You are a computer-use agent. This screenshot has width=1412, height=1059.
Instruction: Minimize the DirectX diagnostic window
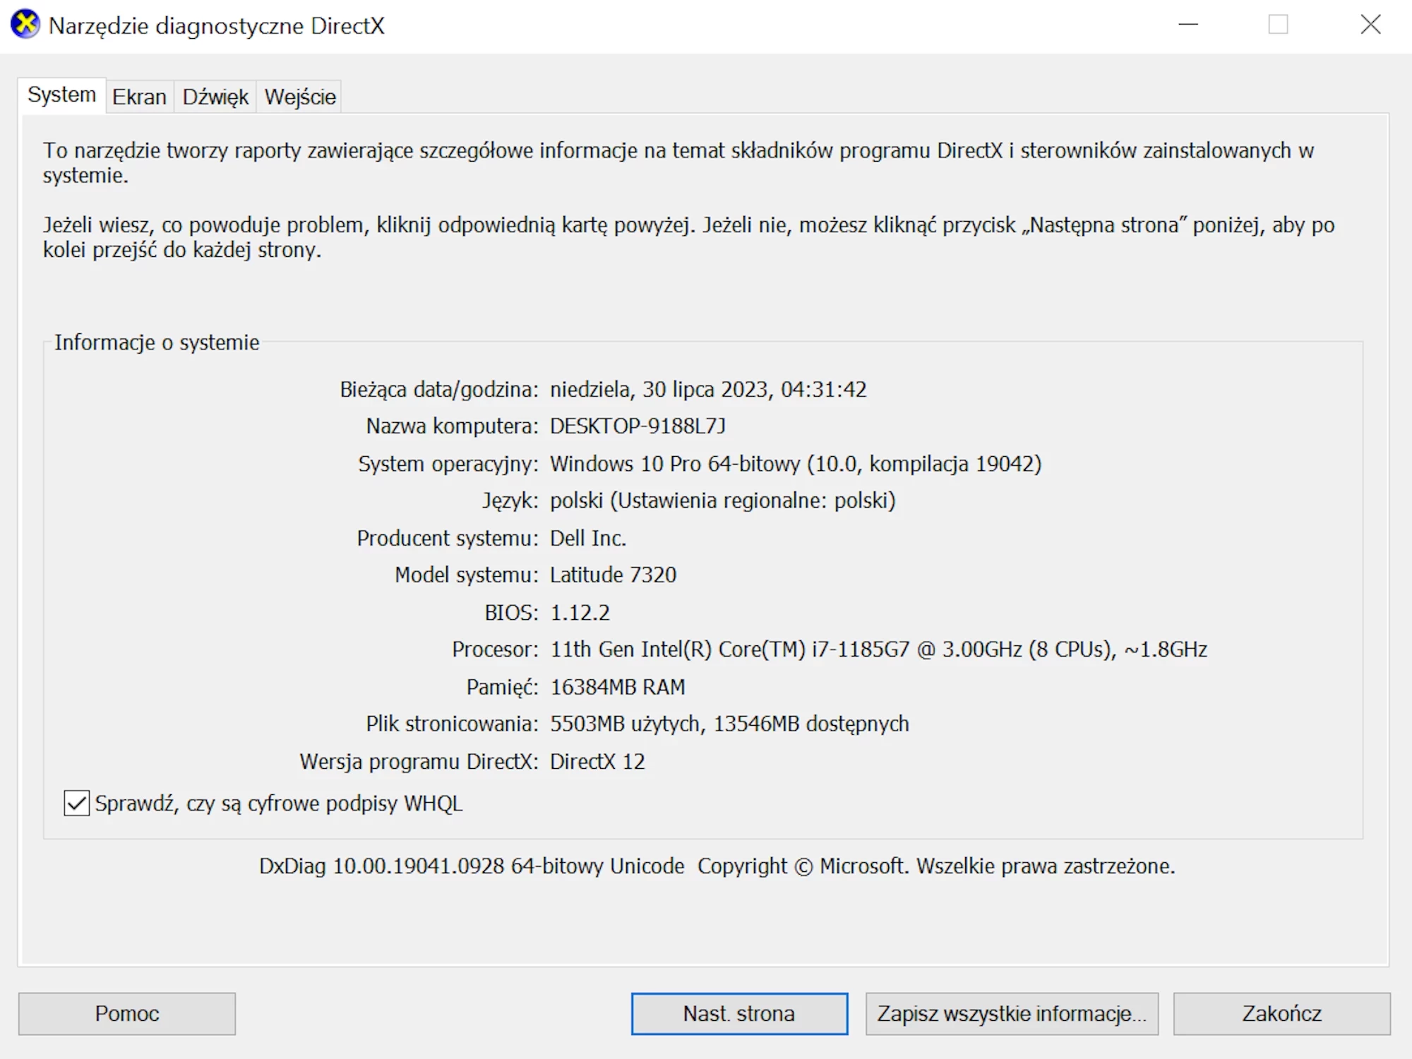pyautogui.click(x=1188, y=25)
